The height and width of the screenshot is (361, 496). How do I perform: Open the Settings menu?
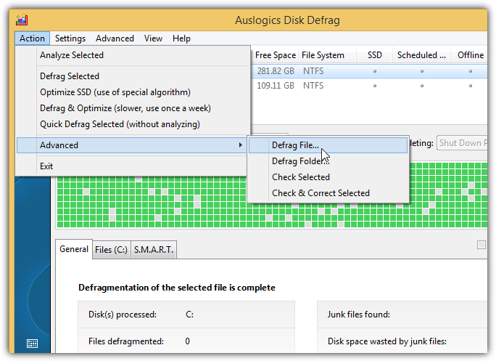point(70,38)
